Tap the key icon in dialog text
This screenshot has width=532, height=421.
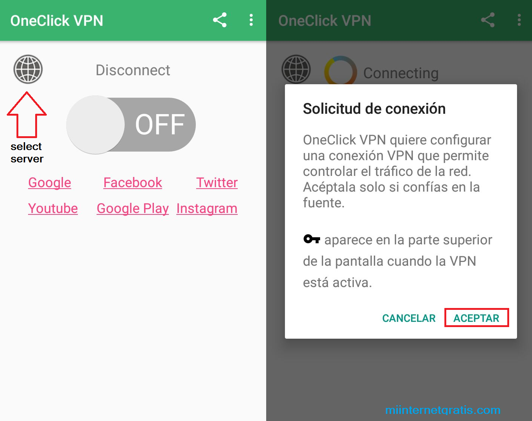click(311, 239)
